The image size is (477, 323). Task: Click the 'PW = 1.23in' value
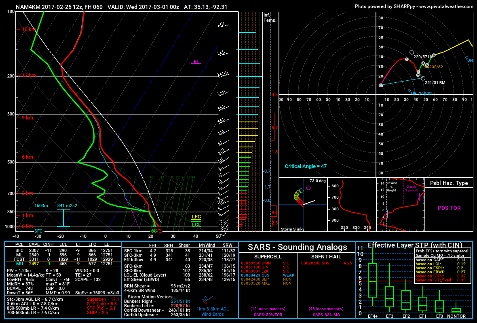tap(19, 271)
